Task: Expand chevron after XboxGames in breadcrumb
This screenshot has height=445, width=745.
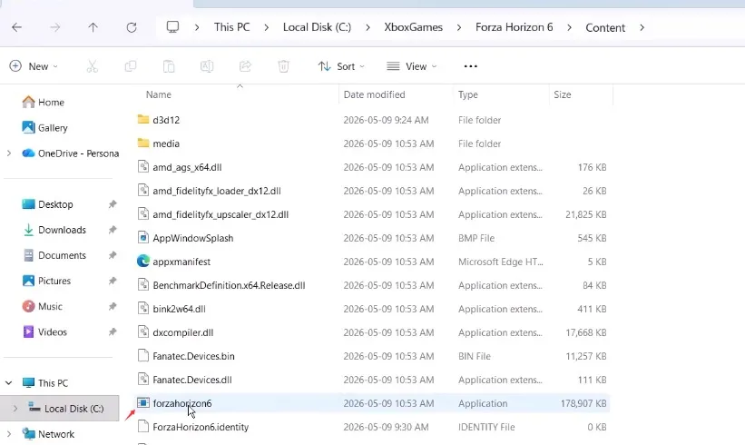Action: point(459,27)
